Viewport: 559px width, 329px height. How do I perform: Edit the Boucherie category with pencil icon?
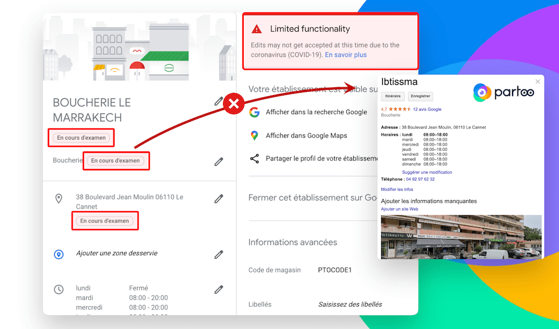click(219, 161)
